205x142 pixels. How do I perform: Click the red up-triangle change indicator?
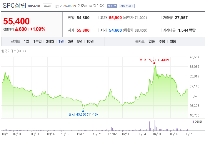[16, 29]
